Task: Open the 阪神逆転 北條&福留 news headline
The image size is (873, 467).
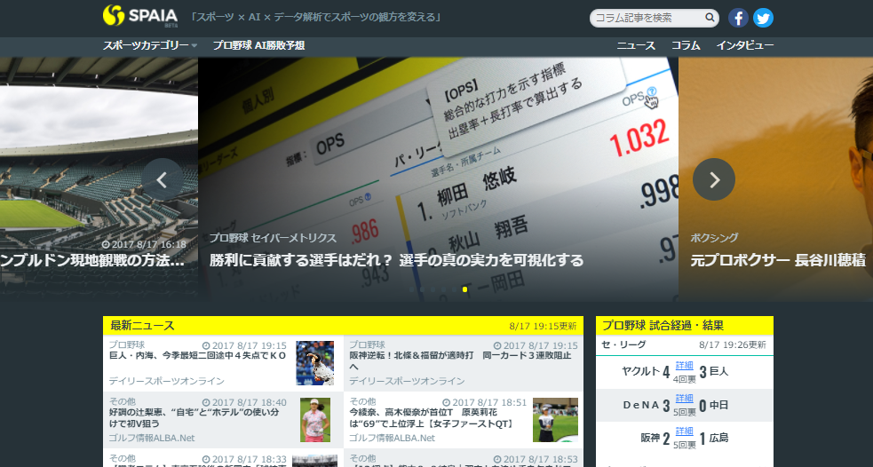Action: coord(460,360)
